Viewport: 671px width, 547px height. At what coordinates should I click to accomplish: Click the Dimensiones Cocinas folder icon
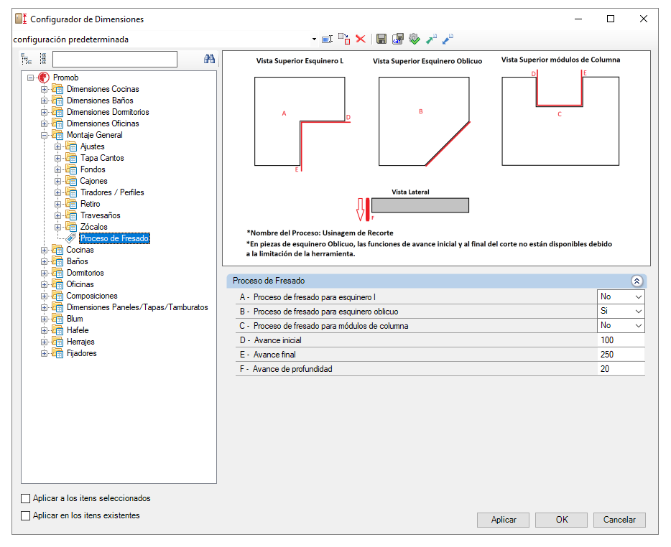pyautogui.click(x=57, y=89)
